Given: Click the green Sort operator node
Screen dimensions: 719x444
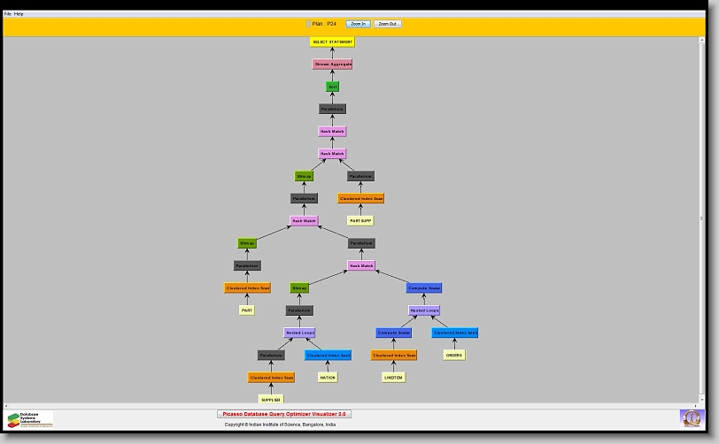Looking at the screenshot, I should point(332,87).
